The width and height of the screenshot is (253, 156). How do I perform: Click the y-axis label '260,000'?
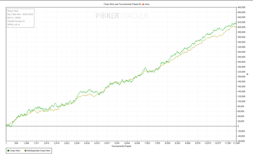coord(241,62)
